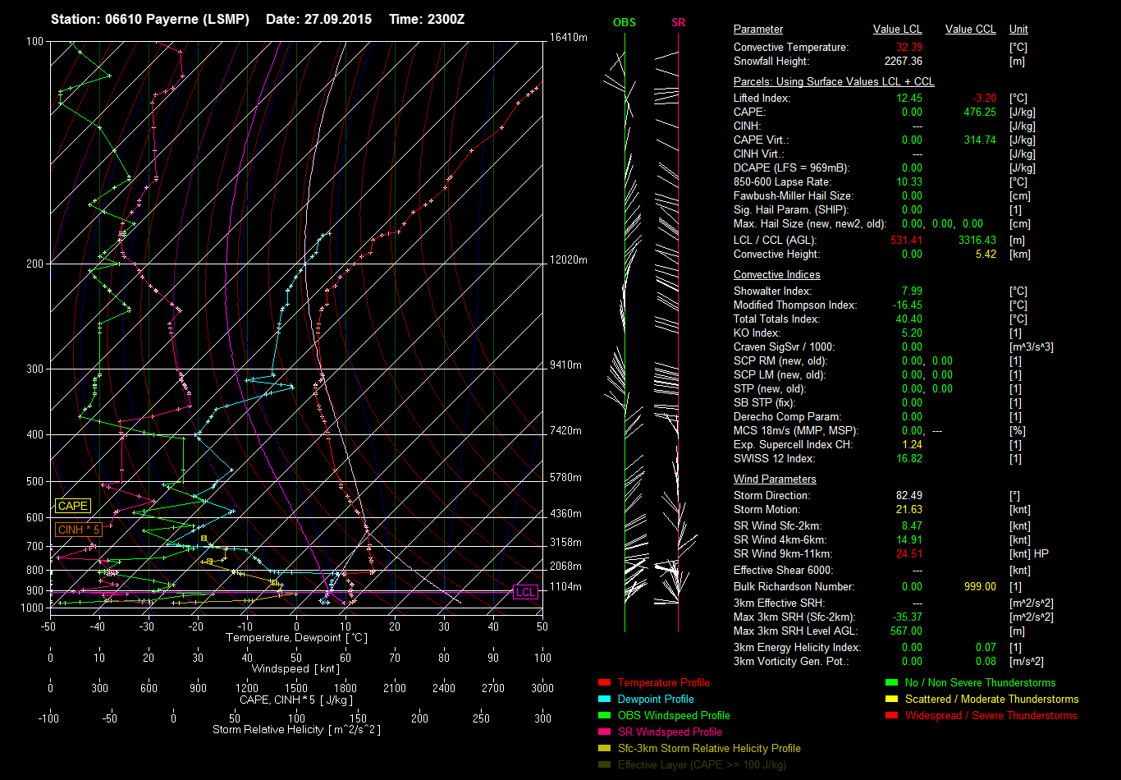Image resolution: width=1121 pixels, height=780 pixels.
Task: Click the Parameter column header
Action: [758, 30]
